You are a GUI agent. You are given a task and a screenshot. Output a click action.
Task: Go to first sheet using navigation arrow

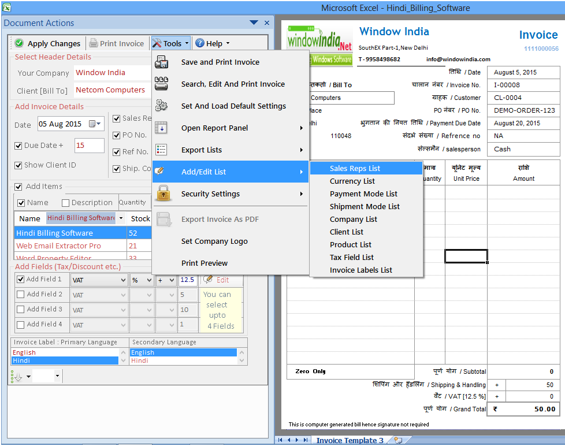(280, 440)
